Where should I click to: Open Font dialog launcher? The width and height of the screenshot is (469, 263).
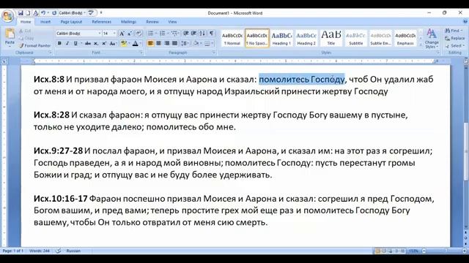pos(141,53)
